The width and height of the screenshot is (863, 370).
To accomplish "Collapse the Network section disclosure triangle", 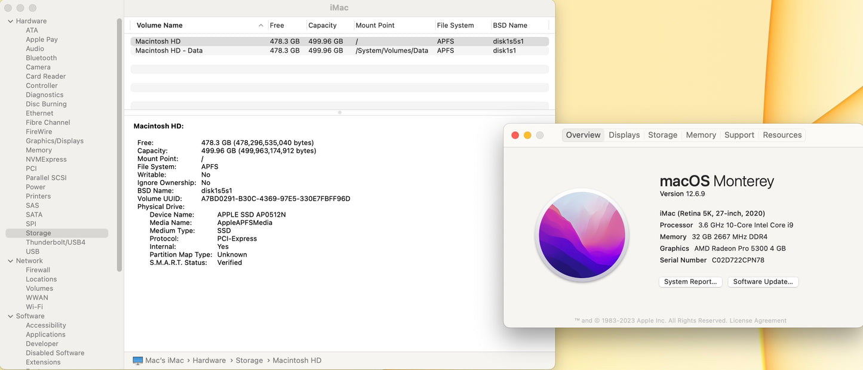I will point(11,261).
